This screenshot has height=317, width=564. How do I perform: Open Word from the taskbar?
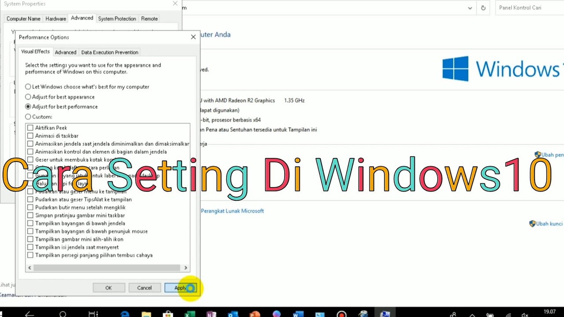298,314
